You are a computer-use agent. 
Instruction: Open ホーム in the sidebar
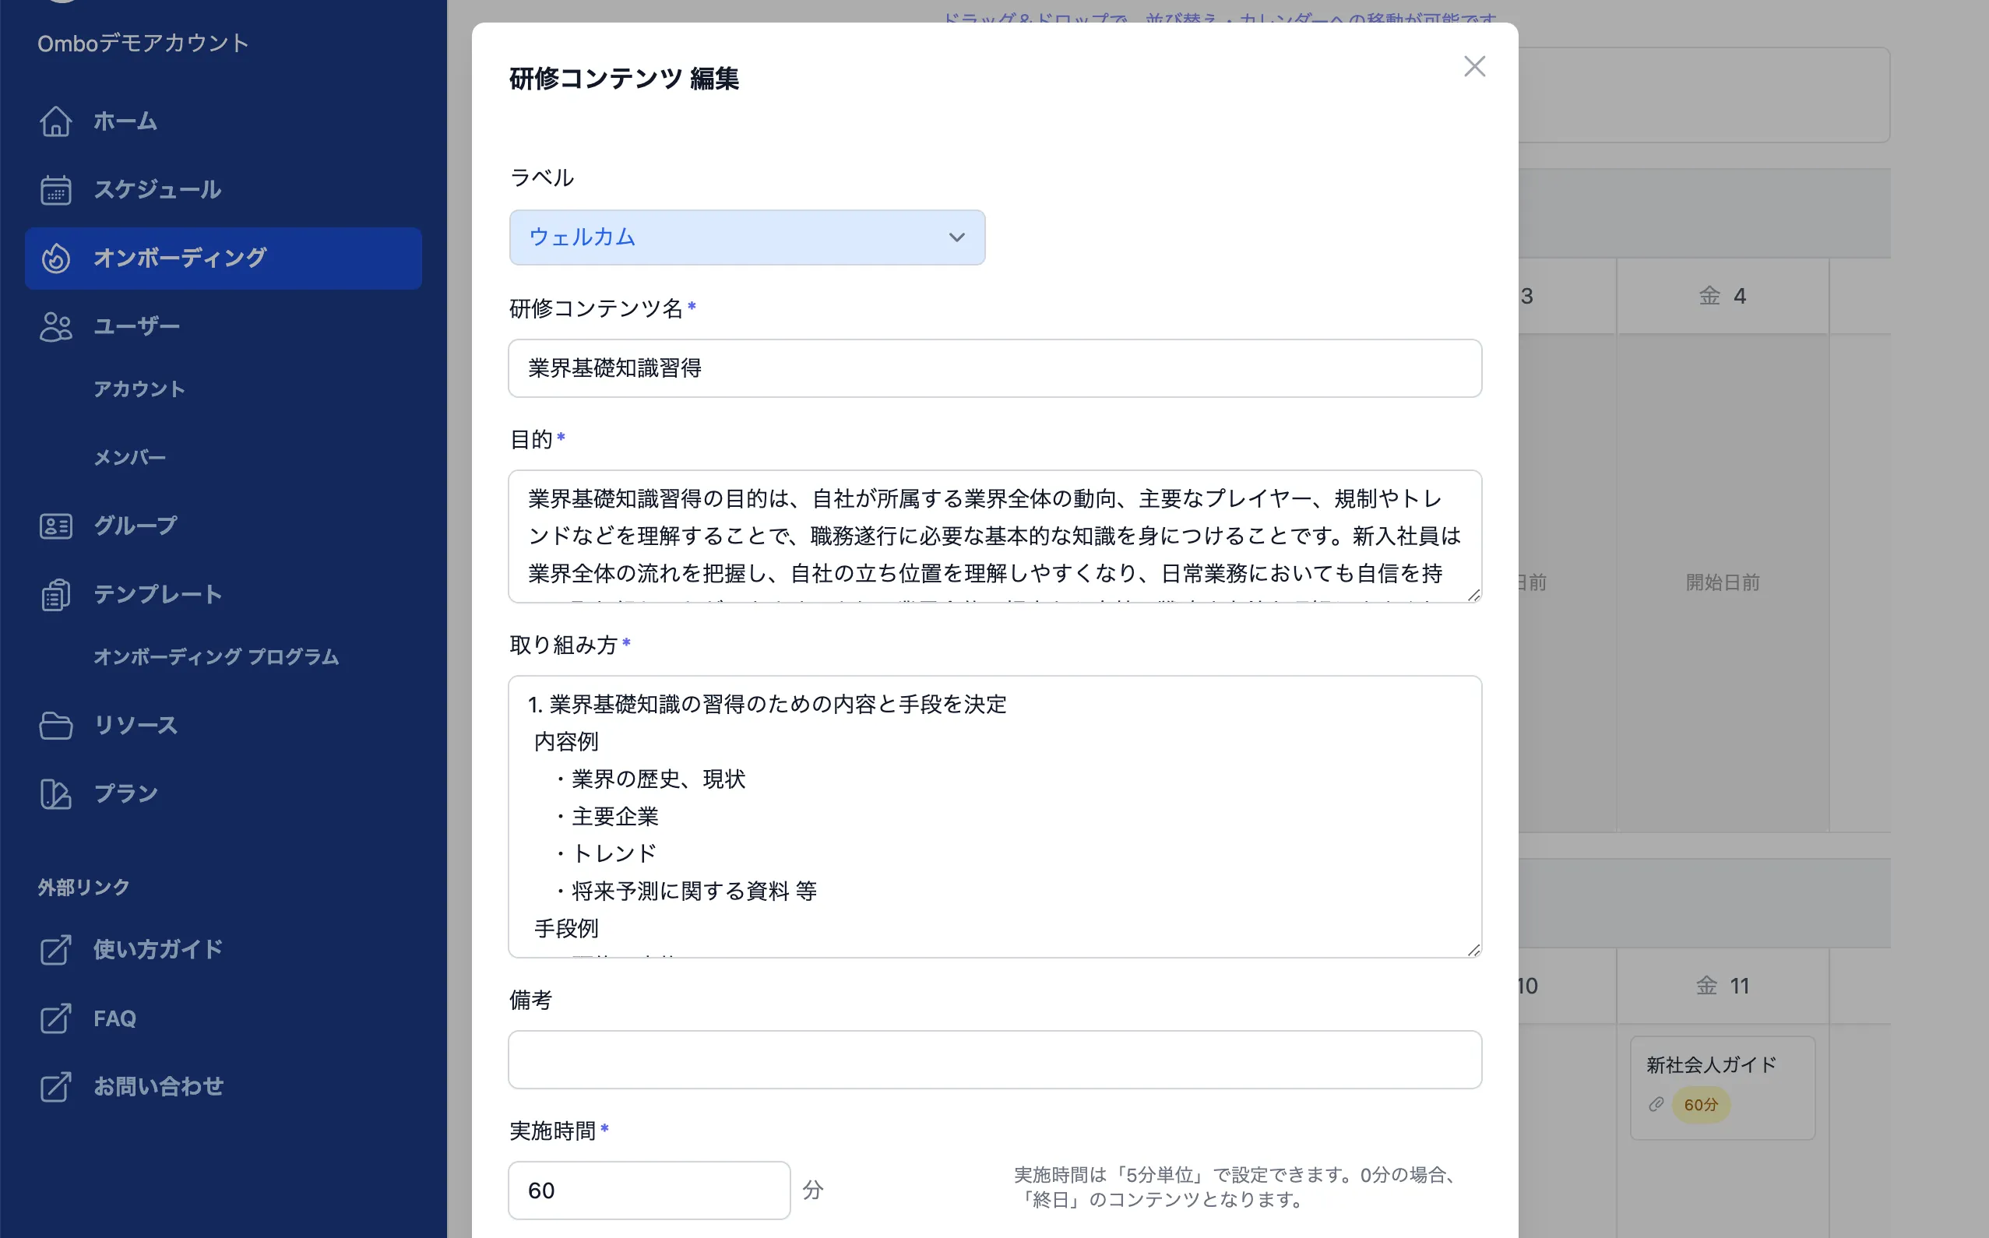(223, 121)
